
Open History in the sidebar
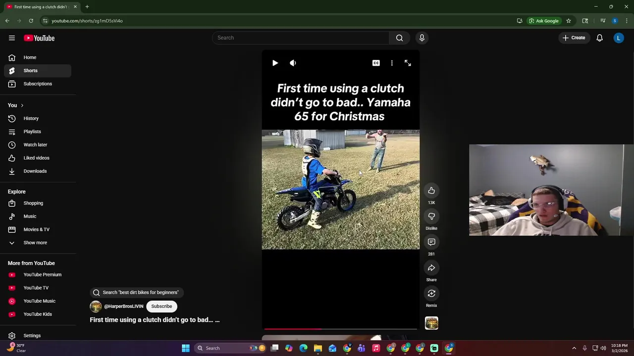38,118
